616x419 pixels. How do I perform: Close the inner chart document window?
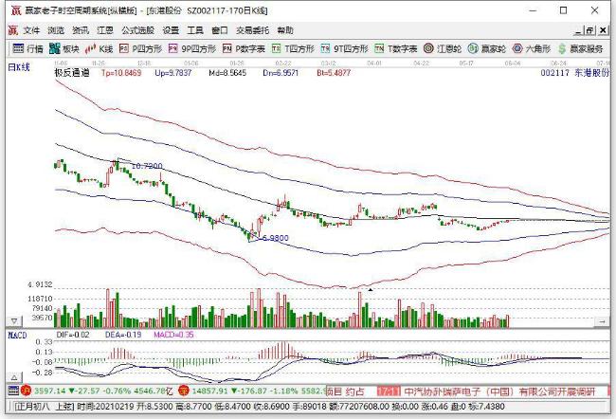pyautogui.click(x=603, y=30)
